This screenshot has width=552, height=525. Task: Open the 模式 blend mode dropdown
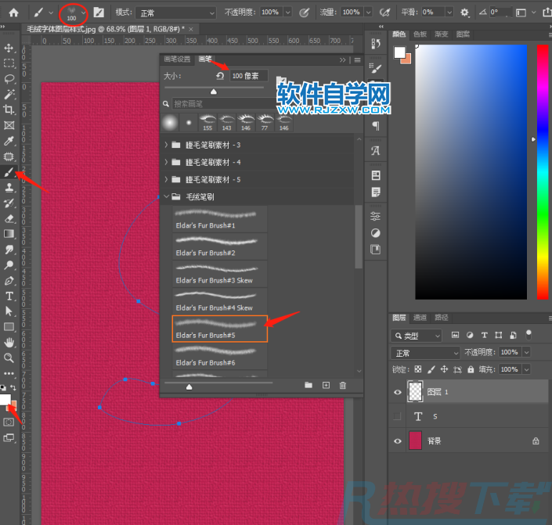(176, 13)
